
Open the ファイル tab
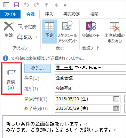[x=10, y=14]
